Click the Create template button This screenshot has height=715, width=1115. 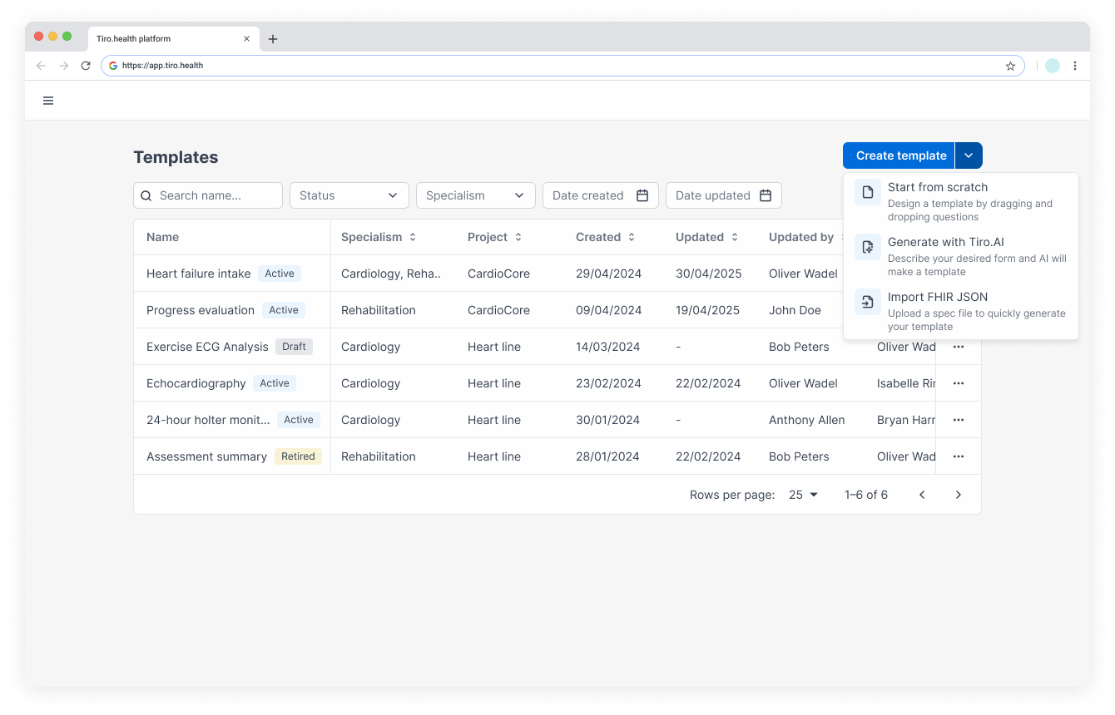pos(899,155)
